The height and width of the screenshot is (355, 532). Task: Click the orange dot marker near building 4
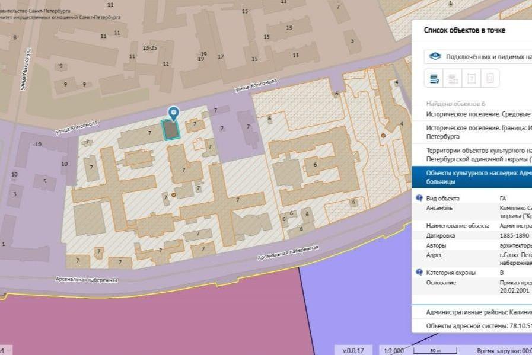[x=383, y=136]
